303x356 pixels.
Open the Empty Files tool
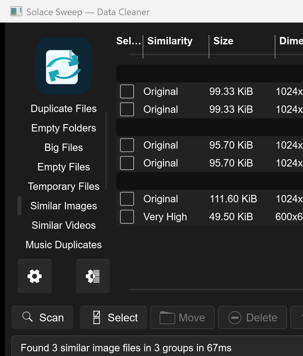coord(64,167)
